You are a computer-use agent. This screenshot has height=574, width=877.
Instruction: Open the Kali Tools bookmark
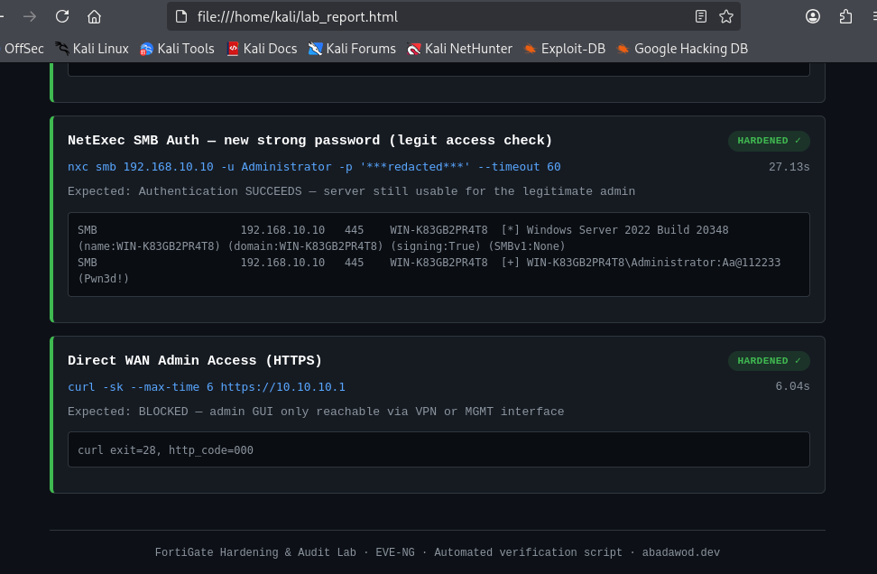pyautogui.click(x=178, y=49)
